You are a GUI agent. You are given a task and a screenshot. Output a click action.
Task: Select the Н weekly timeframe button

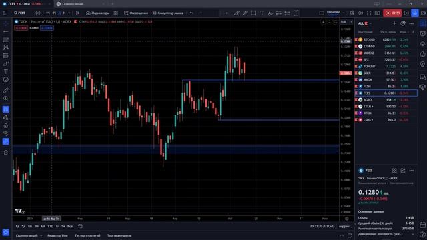65,13
